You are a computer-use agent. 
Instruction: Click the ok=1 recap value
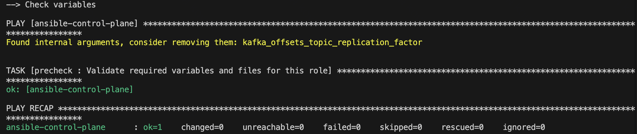coord(153,127)
